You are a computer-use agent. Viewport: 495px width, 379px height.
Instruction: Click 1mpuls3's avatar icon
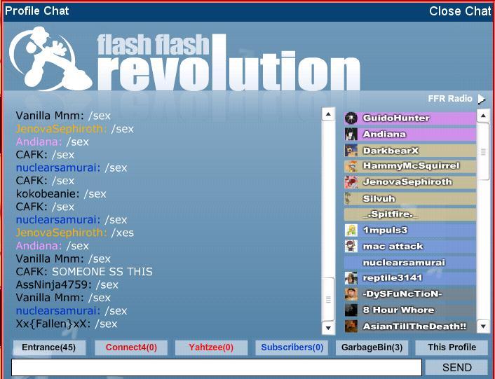click(x=351, y=230)
